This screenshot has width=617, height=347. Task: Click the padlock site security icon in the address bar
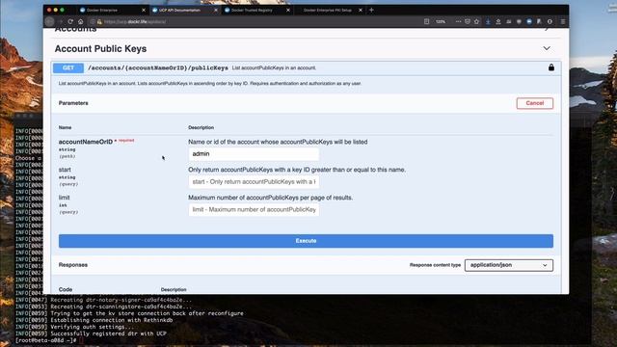coord(99,21)
